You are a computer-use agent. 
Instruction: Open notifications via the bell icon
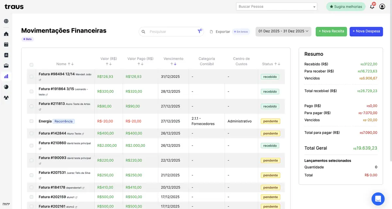[372, 7]
